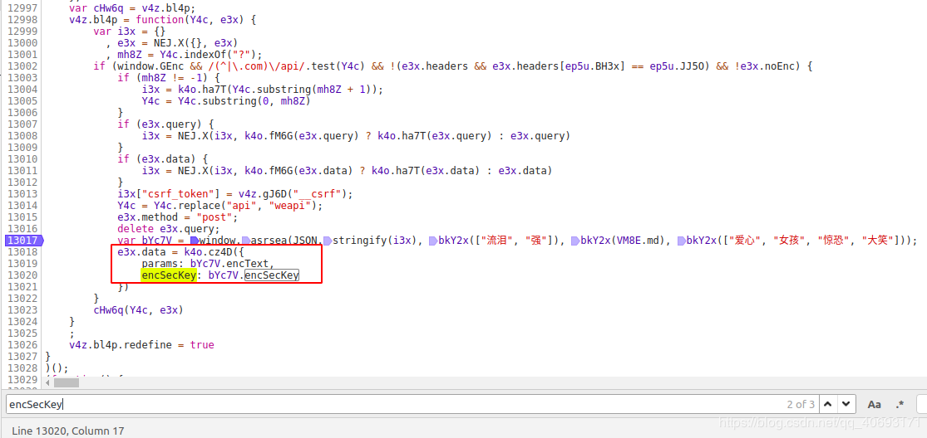Set breakpoint on line 13019 gutter
The height and width of the screenshot is (438, 927).
click(22, 264)
